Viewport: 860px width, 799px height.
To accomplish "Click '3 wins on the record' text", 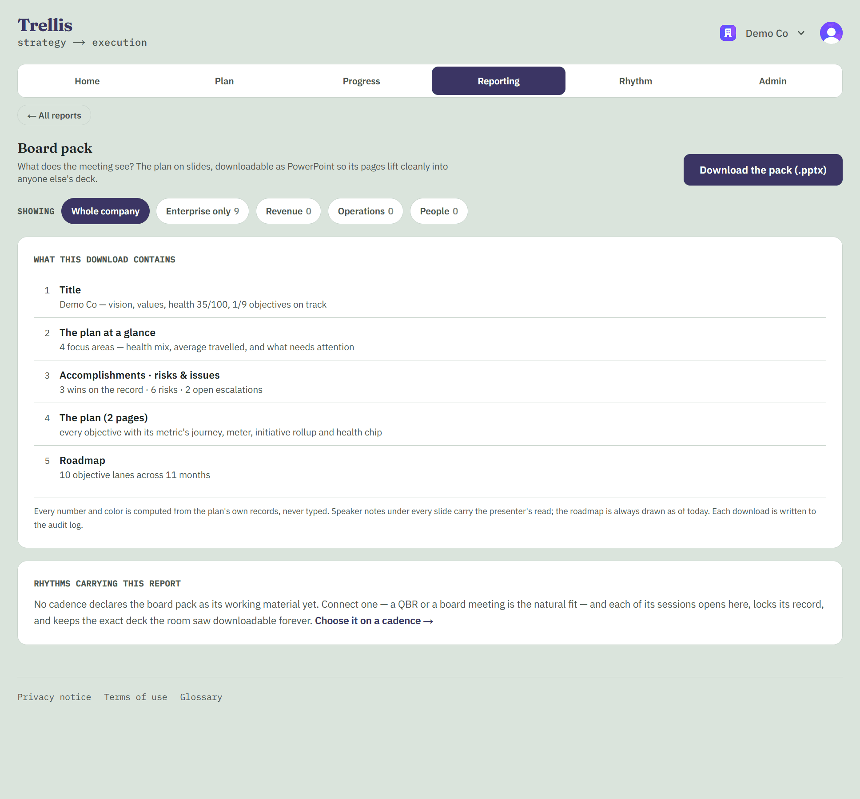I will click(101, 390).
